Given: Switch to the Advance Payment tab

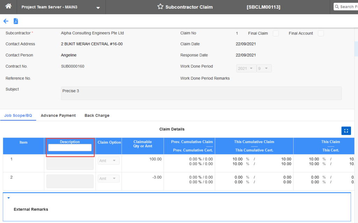Looking at the screenshot, I should click(x=58, y=115).
